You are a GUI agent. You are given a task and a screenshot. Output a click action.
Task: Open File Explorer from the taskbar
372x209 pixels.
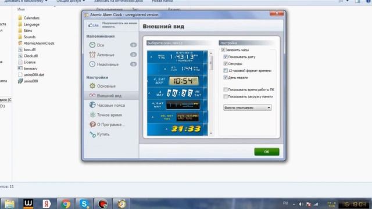[9, 204]
